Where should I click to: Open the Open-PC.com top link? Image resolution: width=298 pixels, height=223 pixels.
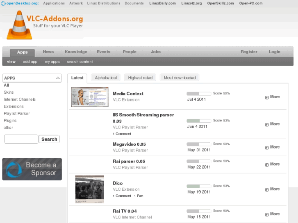251,3
